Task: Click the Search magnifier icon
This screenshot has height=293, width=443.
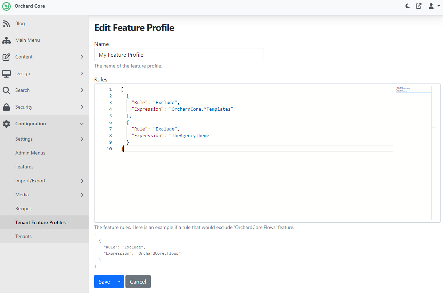Action: pos(6,90)
